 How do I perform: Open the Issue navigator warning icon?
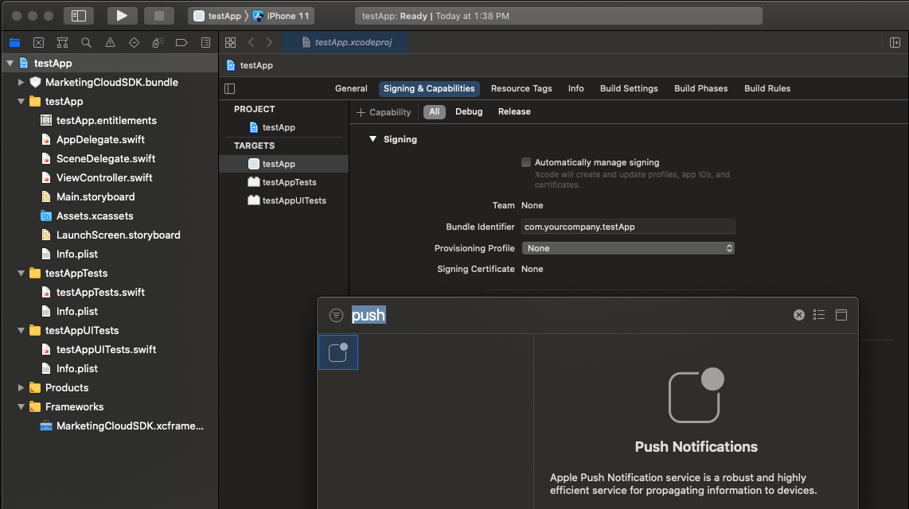click(110, 42)
